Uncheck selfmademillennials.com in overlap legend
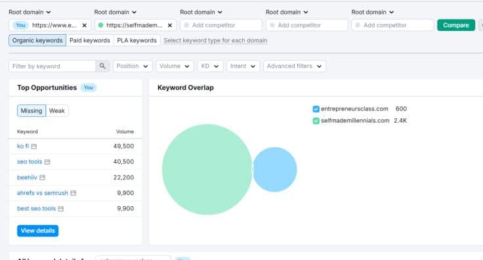The height and width of the screenshot is (260, 483). pyautogui.click(x=316, y=121)
